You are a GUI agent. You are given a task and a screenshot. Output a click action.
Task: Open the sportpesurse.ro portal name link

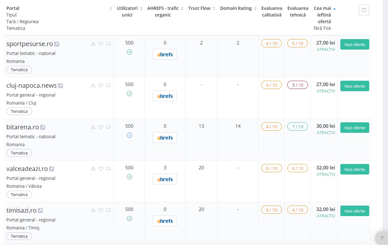tap(30, 44)
